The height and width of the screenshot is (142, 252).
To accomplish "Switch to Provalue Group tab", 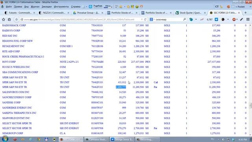I will (88, 13).
